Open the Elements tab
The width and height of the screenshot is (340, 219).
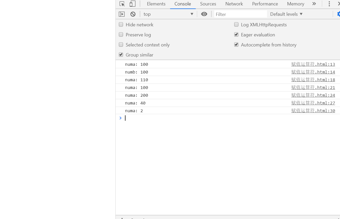click(x=156, y=4)
